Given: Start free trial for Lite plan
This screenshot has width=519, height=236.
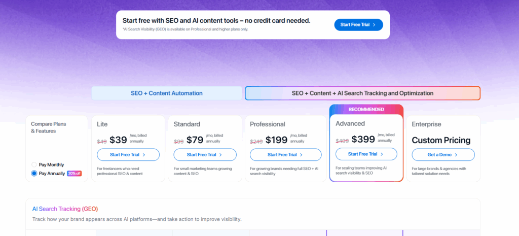Looking at the screenshot, I should [128, 155].
